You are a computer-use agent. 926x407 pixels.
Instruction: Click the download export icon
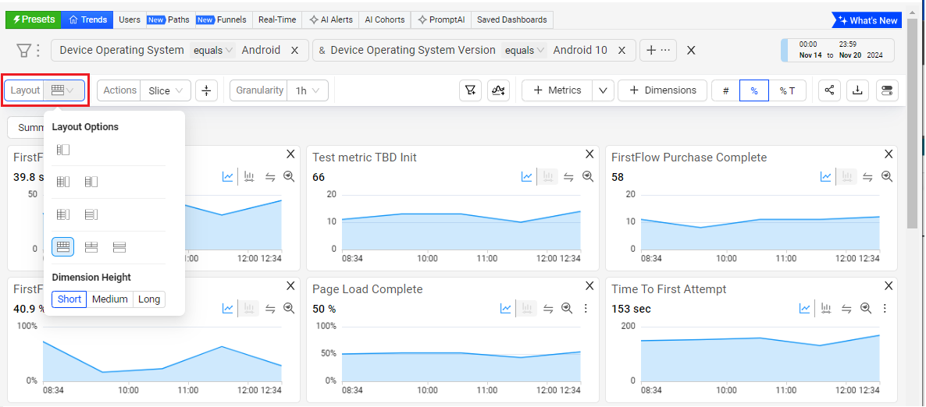pyautogui.click(x=857, y=90)
